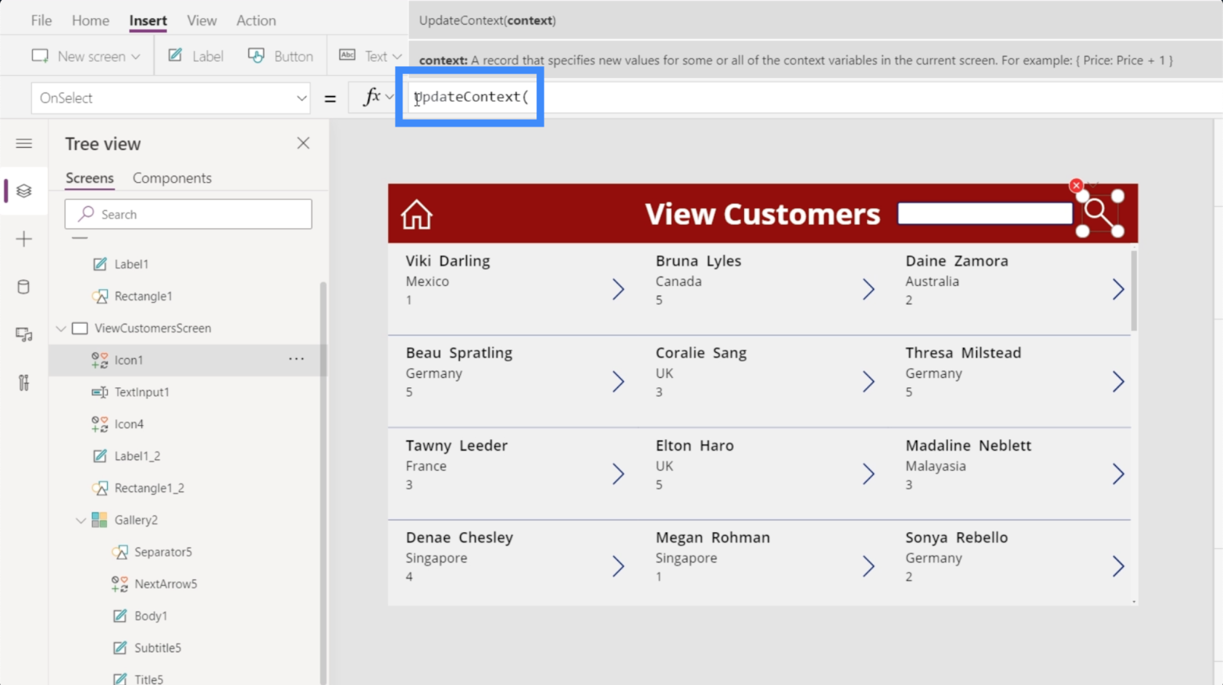This screenshot has width=1223, height=685.
Task: Select the Insert ribbon tab
Action: (148, 20)
